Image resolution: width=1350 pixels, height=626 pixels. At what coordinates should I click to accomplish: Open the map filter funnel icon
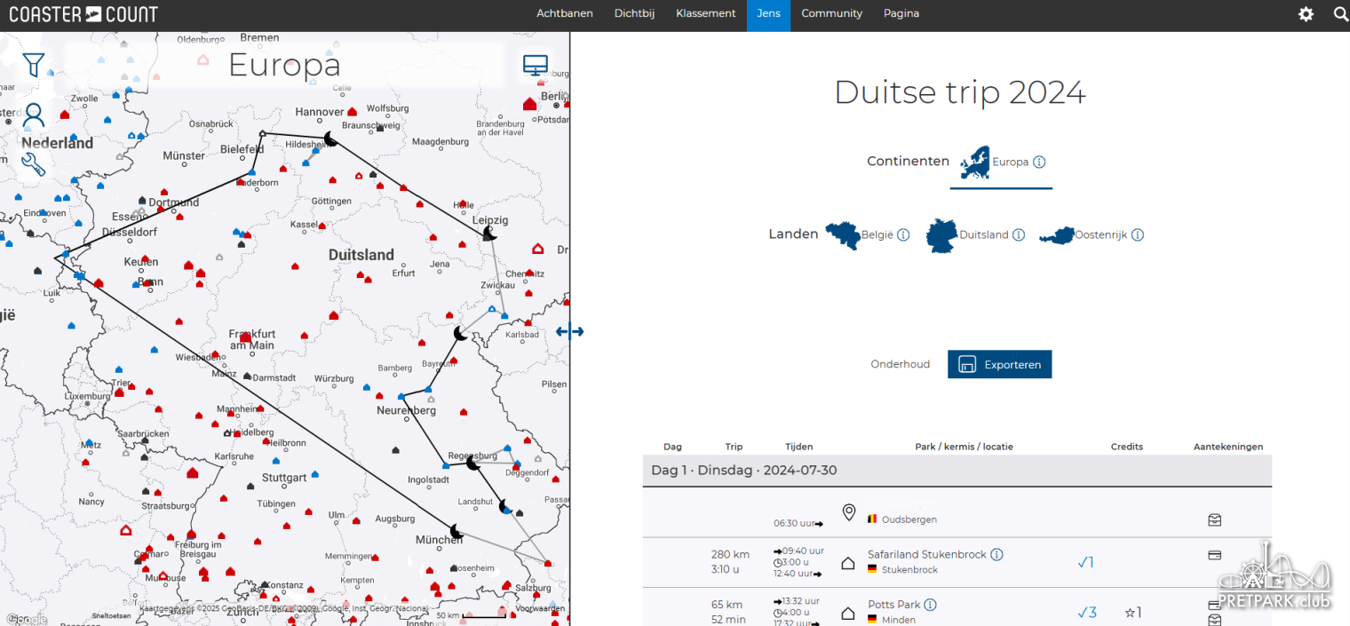(x=34, y=65)
